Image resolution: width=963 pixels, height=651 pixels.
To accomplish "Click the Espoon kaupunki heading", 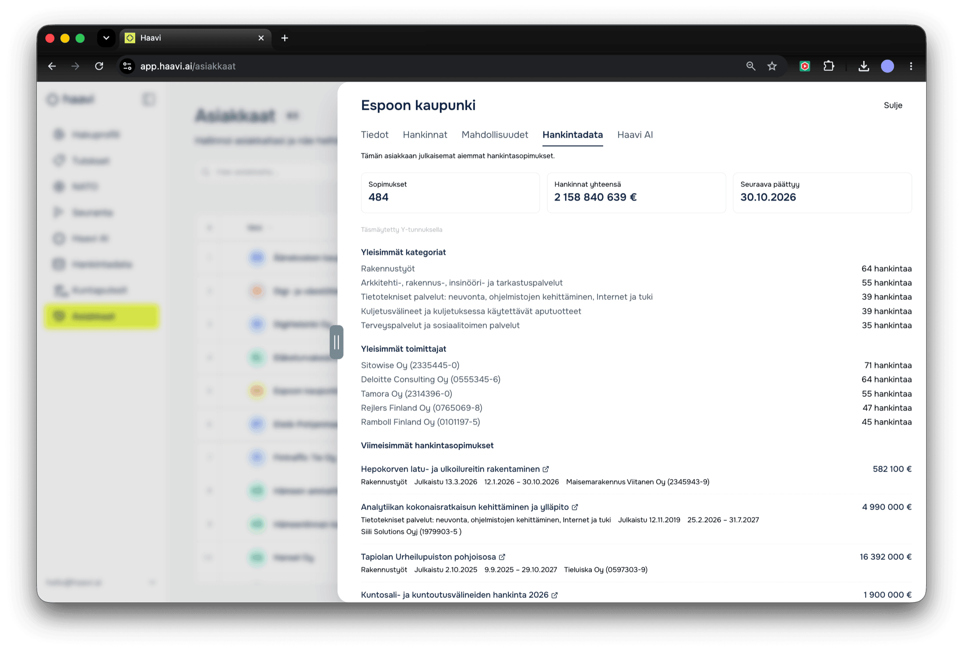I will [x=418, y=105].
